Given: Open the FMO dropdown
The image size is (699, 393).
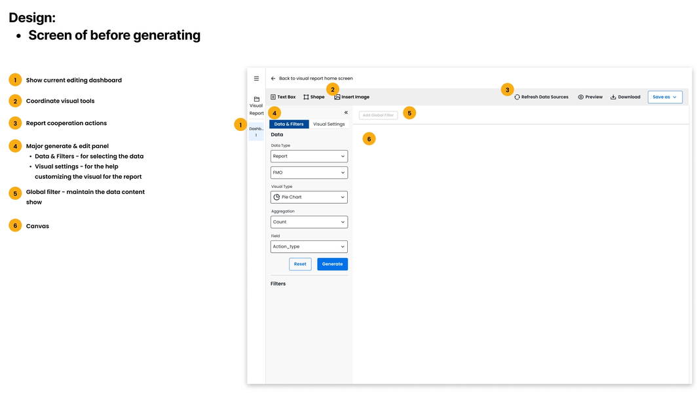Looking at the screenshot, I should (x=309, y=173).
